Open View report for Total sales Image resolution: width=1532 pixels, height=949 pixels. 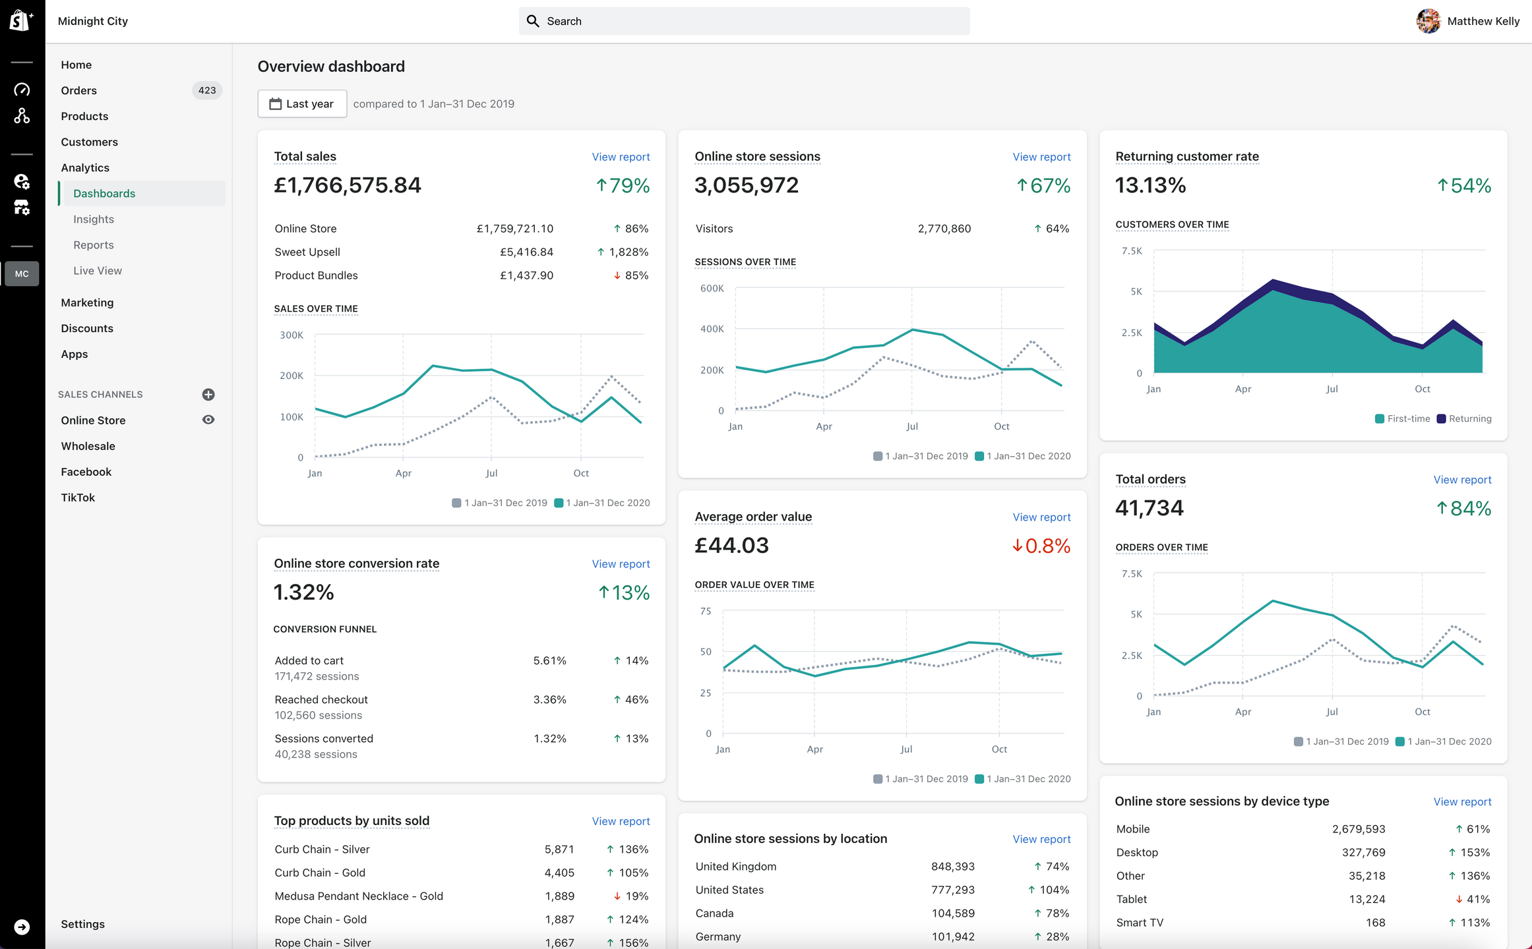tap(620, 157)
